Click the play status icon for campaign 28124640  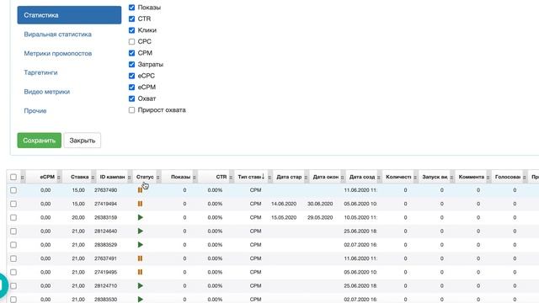point(141,231)
